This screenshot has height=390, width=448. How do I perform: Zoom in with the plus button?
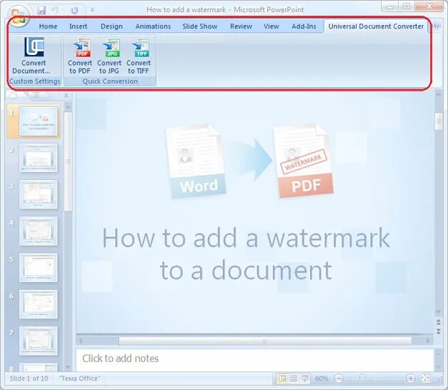tap(410, 379)
